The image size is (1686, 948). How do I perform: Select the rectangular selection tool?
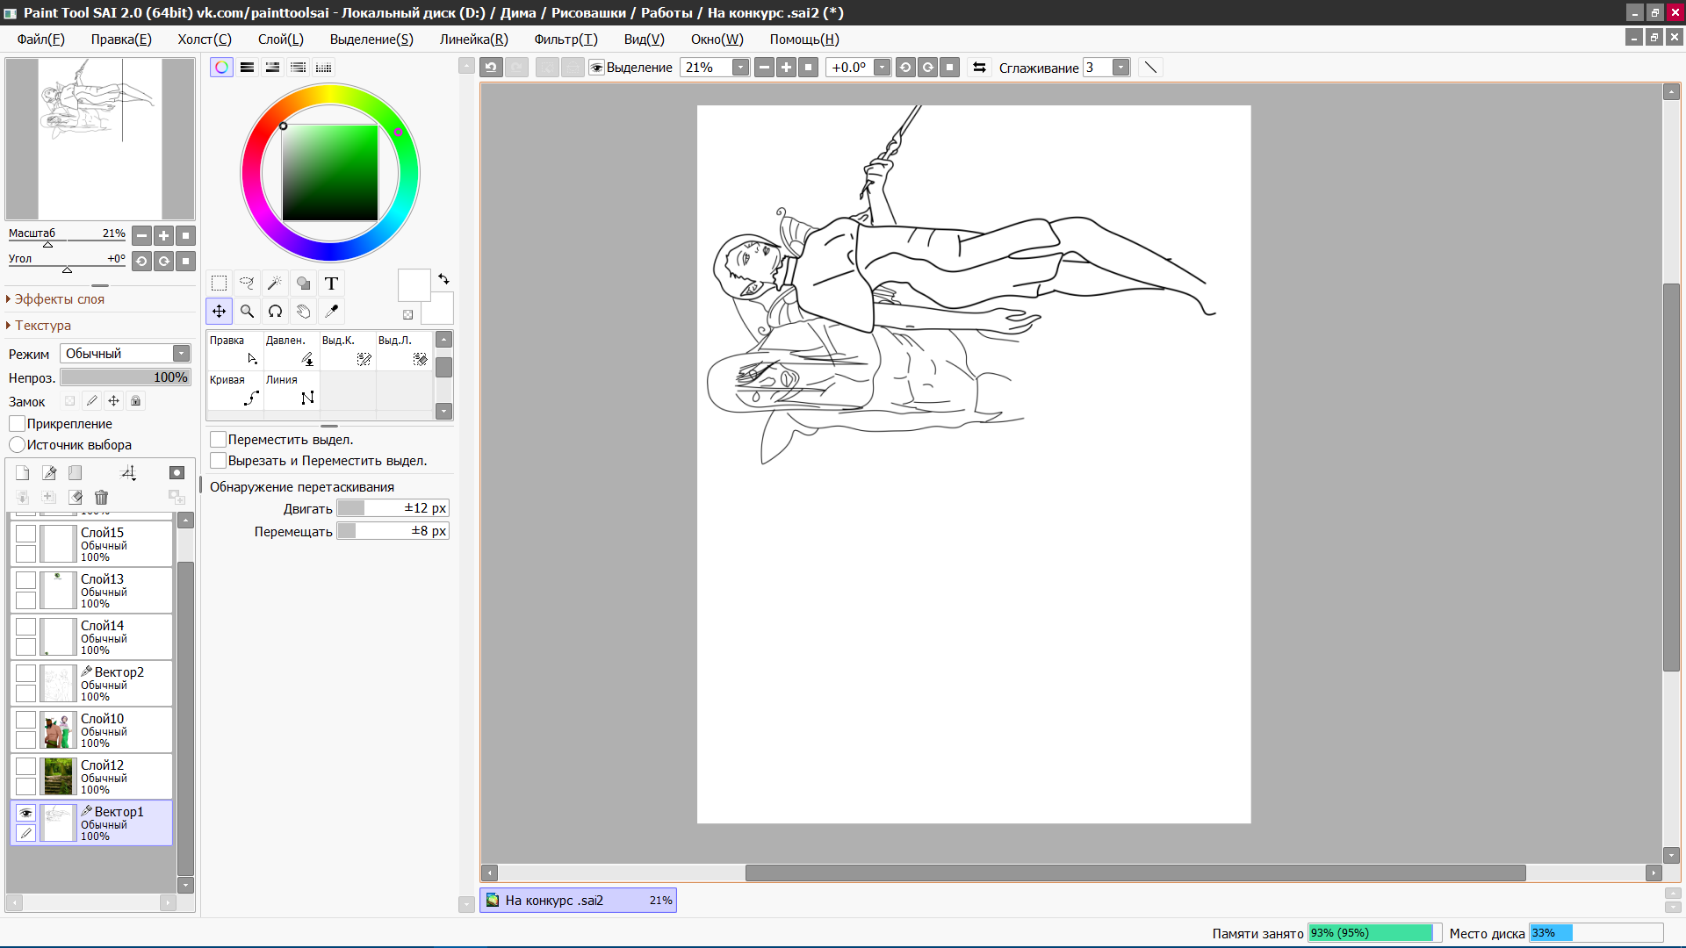[x=220, y=284]
